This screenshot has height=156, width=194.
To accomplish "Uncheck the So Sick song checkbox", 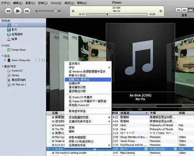I will click(x=53, y=149).
